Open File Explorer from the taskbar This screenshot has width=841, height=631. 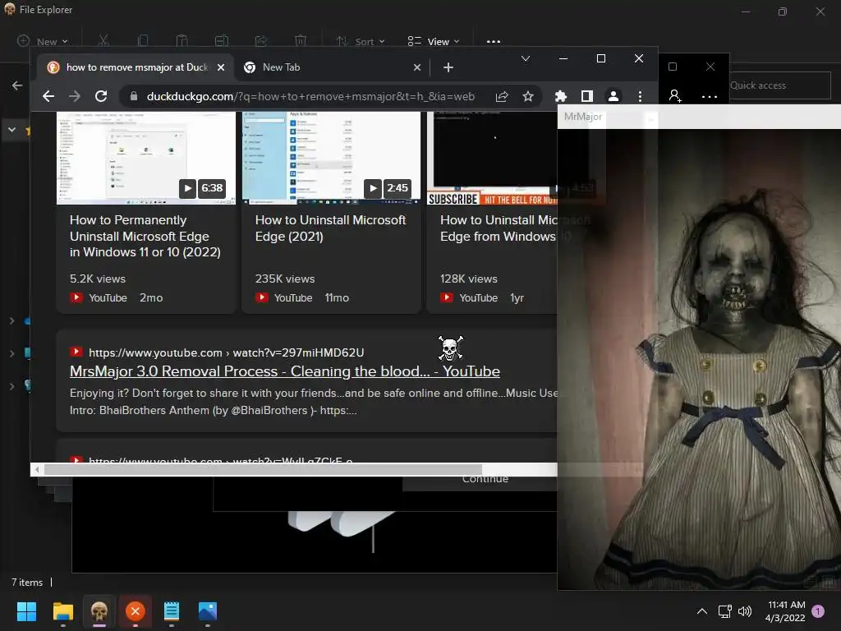tap(62, 611)
